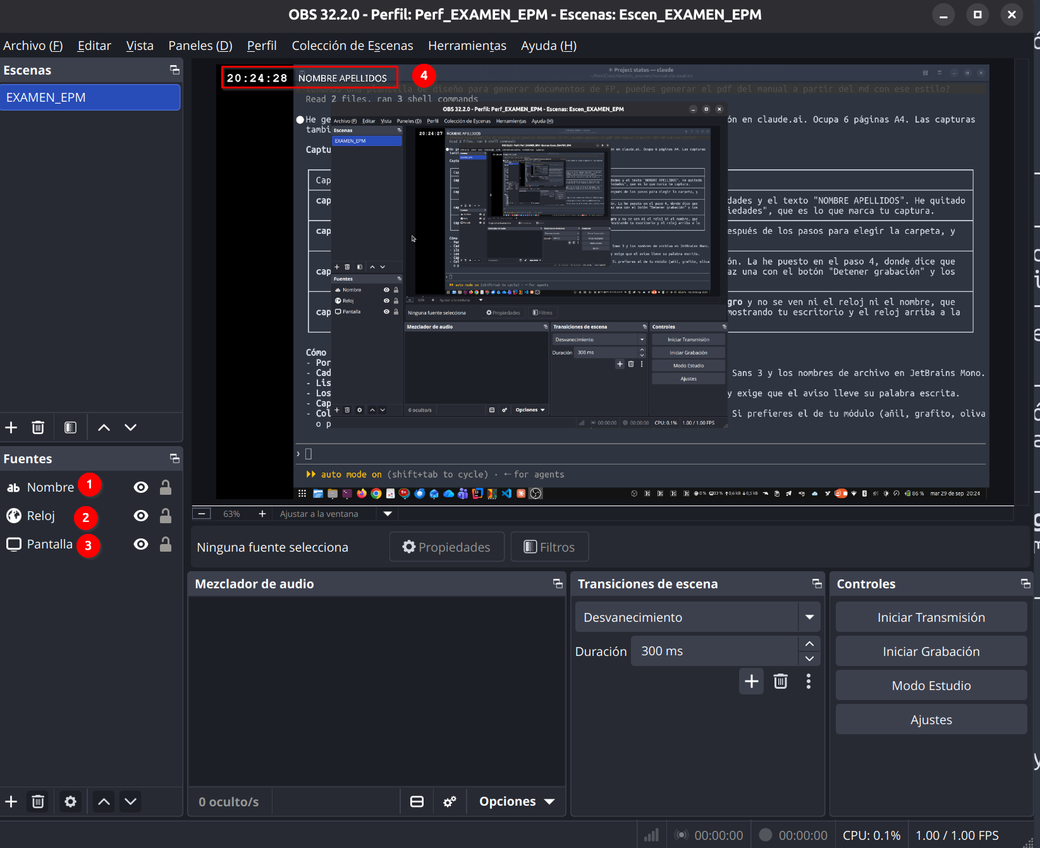Unlock the Pantalla source
Viewport: 1040px width, 848px height.
click(166, 544)
